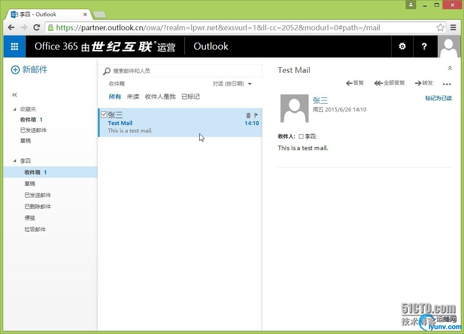Click the browser address bar URL
Image resolution: width=464 pixels, height=334 pixels.
pyautogui.click(x=218, y=28)
